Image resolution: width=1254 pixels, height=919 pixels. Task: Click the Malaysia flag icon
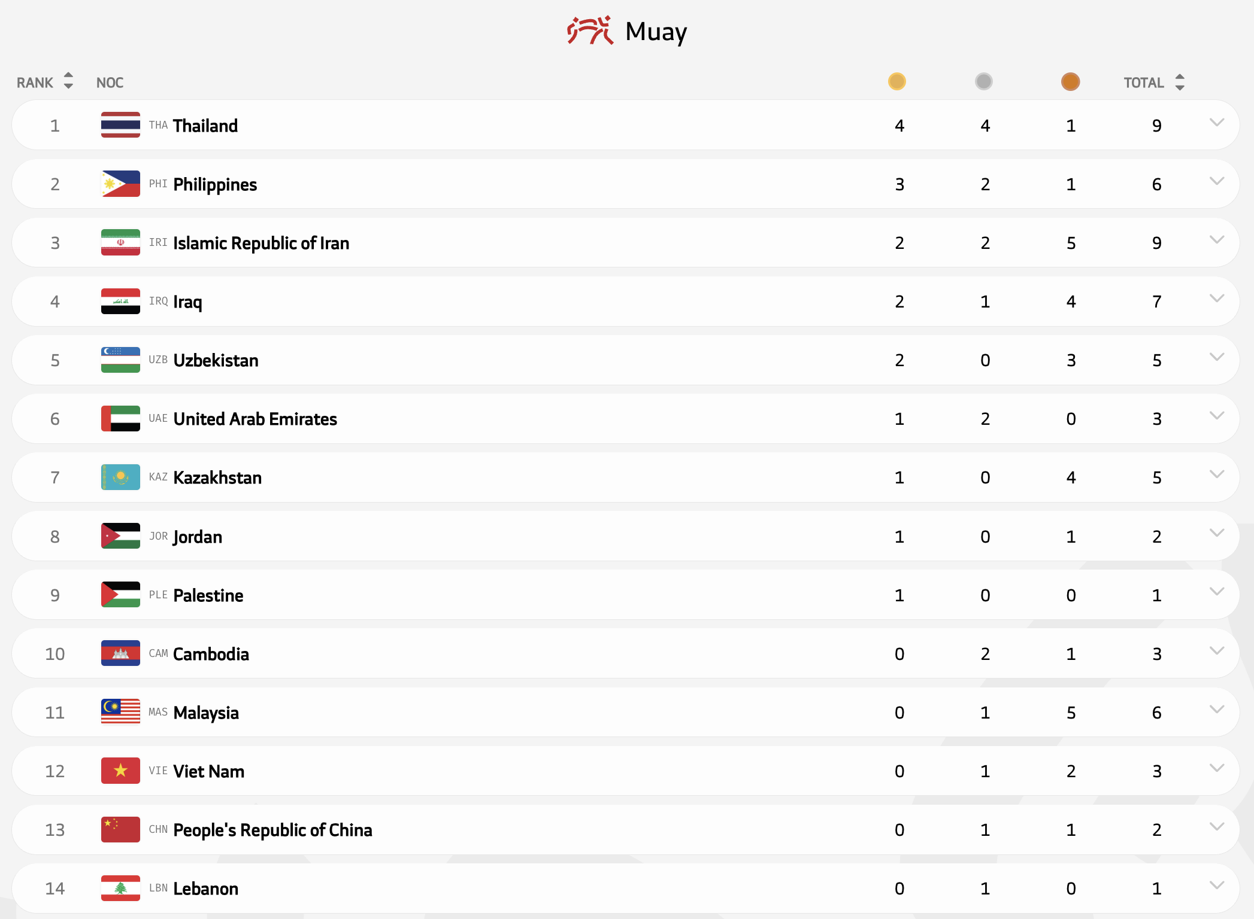(120, 712)
